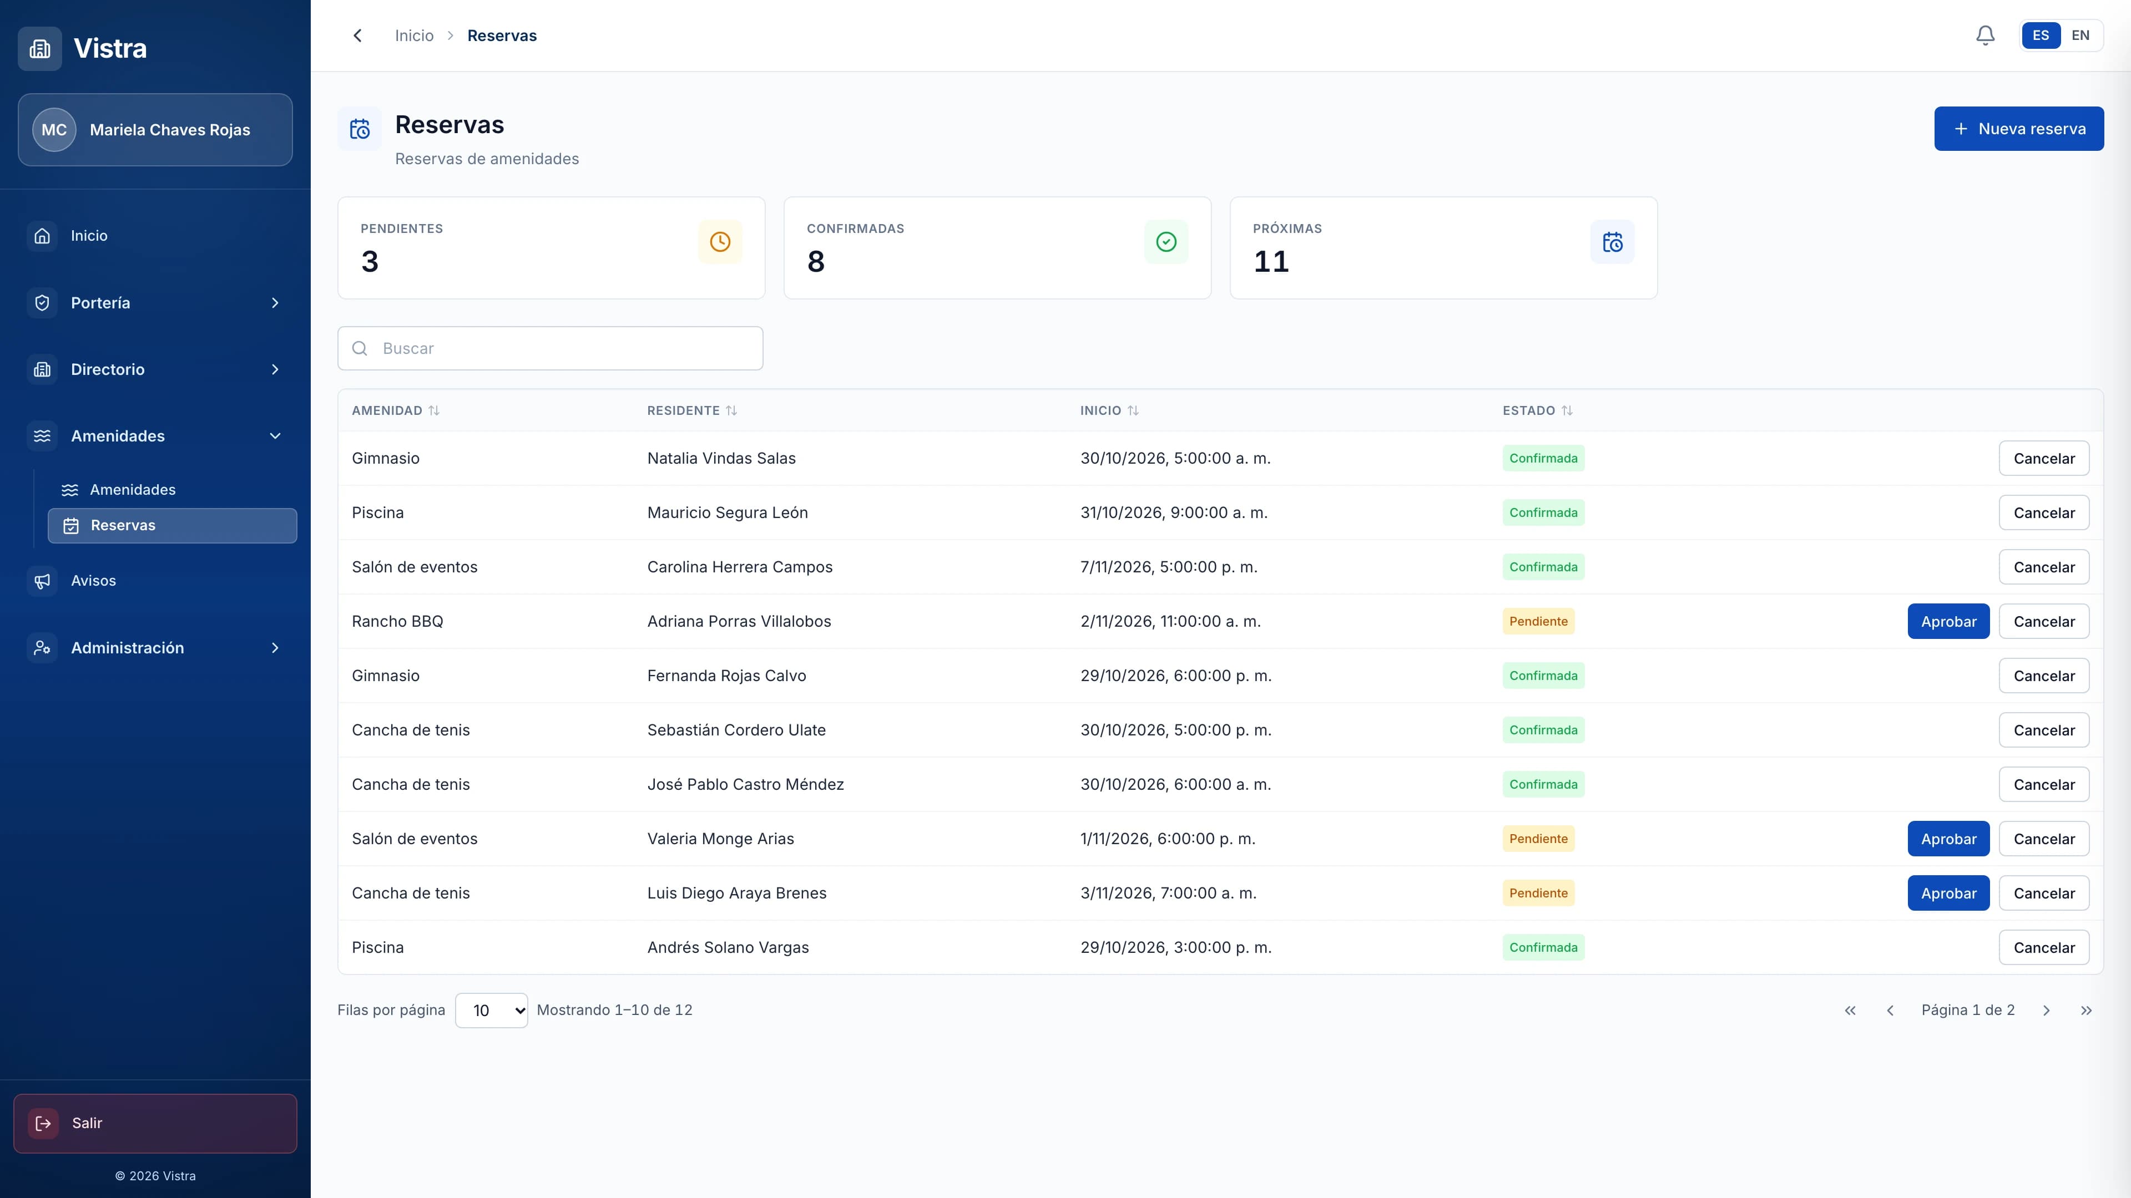Click the Próximas calendar-clock icon
The width and height of the screenshot is (2131, 1198).
coord(1612,241)
